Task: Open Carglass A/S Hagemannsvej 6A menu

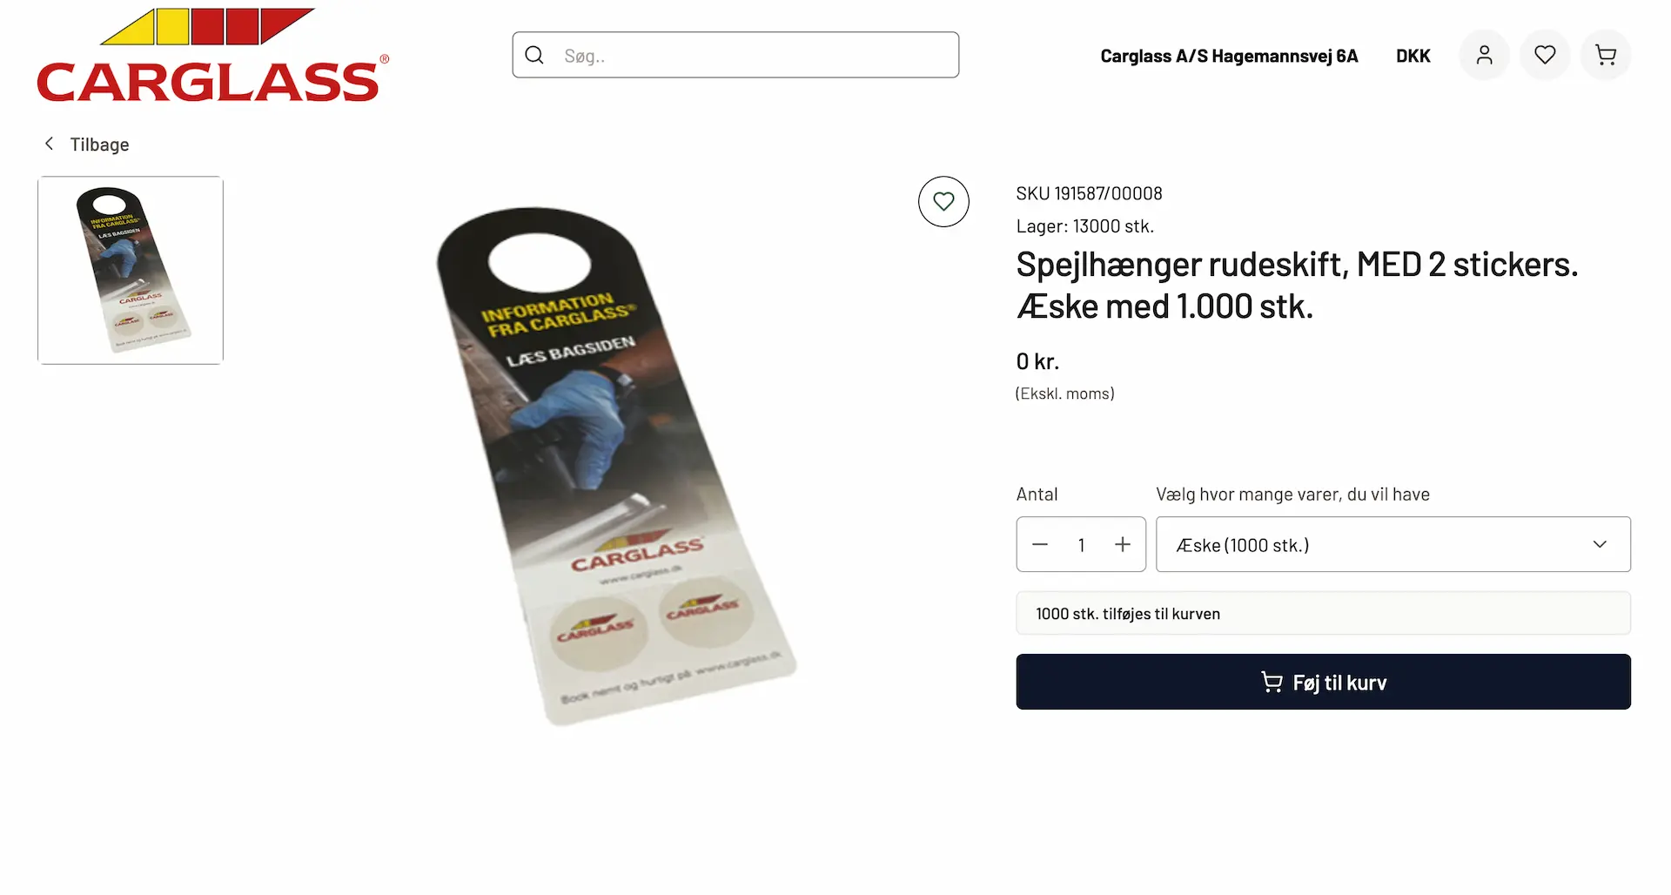Action: [1229, 56]
